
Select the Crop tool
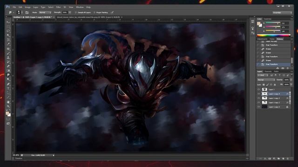coord(8,40)
